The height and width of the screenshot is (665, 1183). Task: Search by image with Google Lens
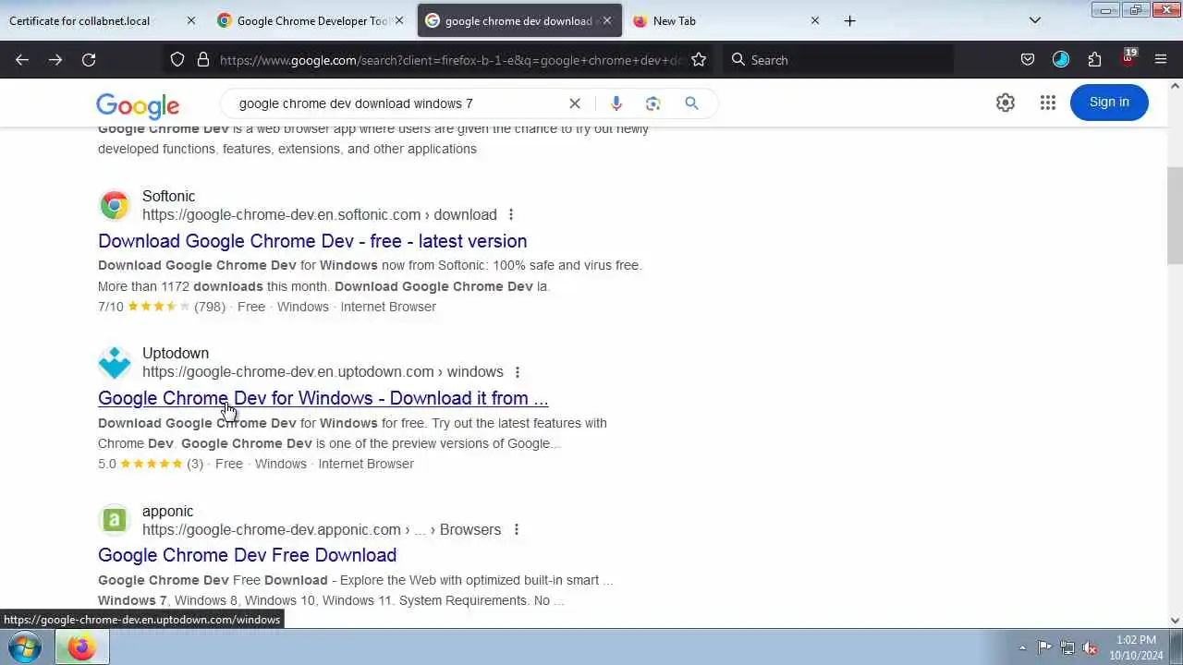pyautogui.click(x=653, y=103)
